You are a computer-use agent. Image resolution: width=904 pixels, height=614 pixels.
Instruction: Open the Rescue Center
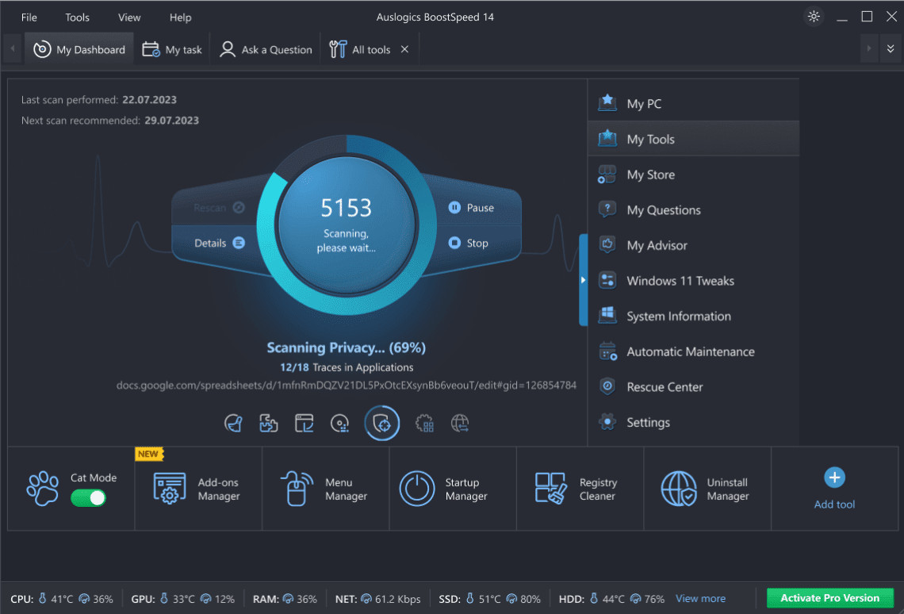tap(693, 387)
